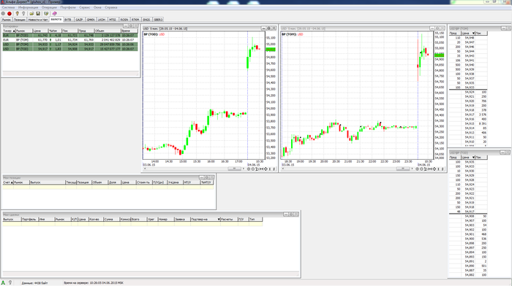The width and height of the screenshot is (512, 286).
Task: Click lightbulb icon in the status bar
Action: pyautogui.click(x=10, y=283)
